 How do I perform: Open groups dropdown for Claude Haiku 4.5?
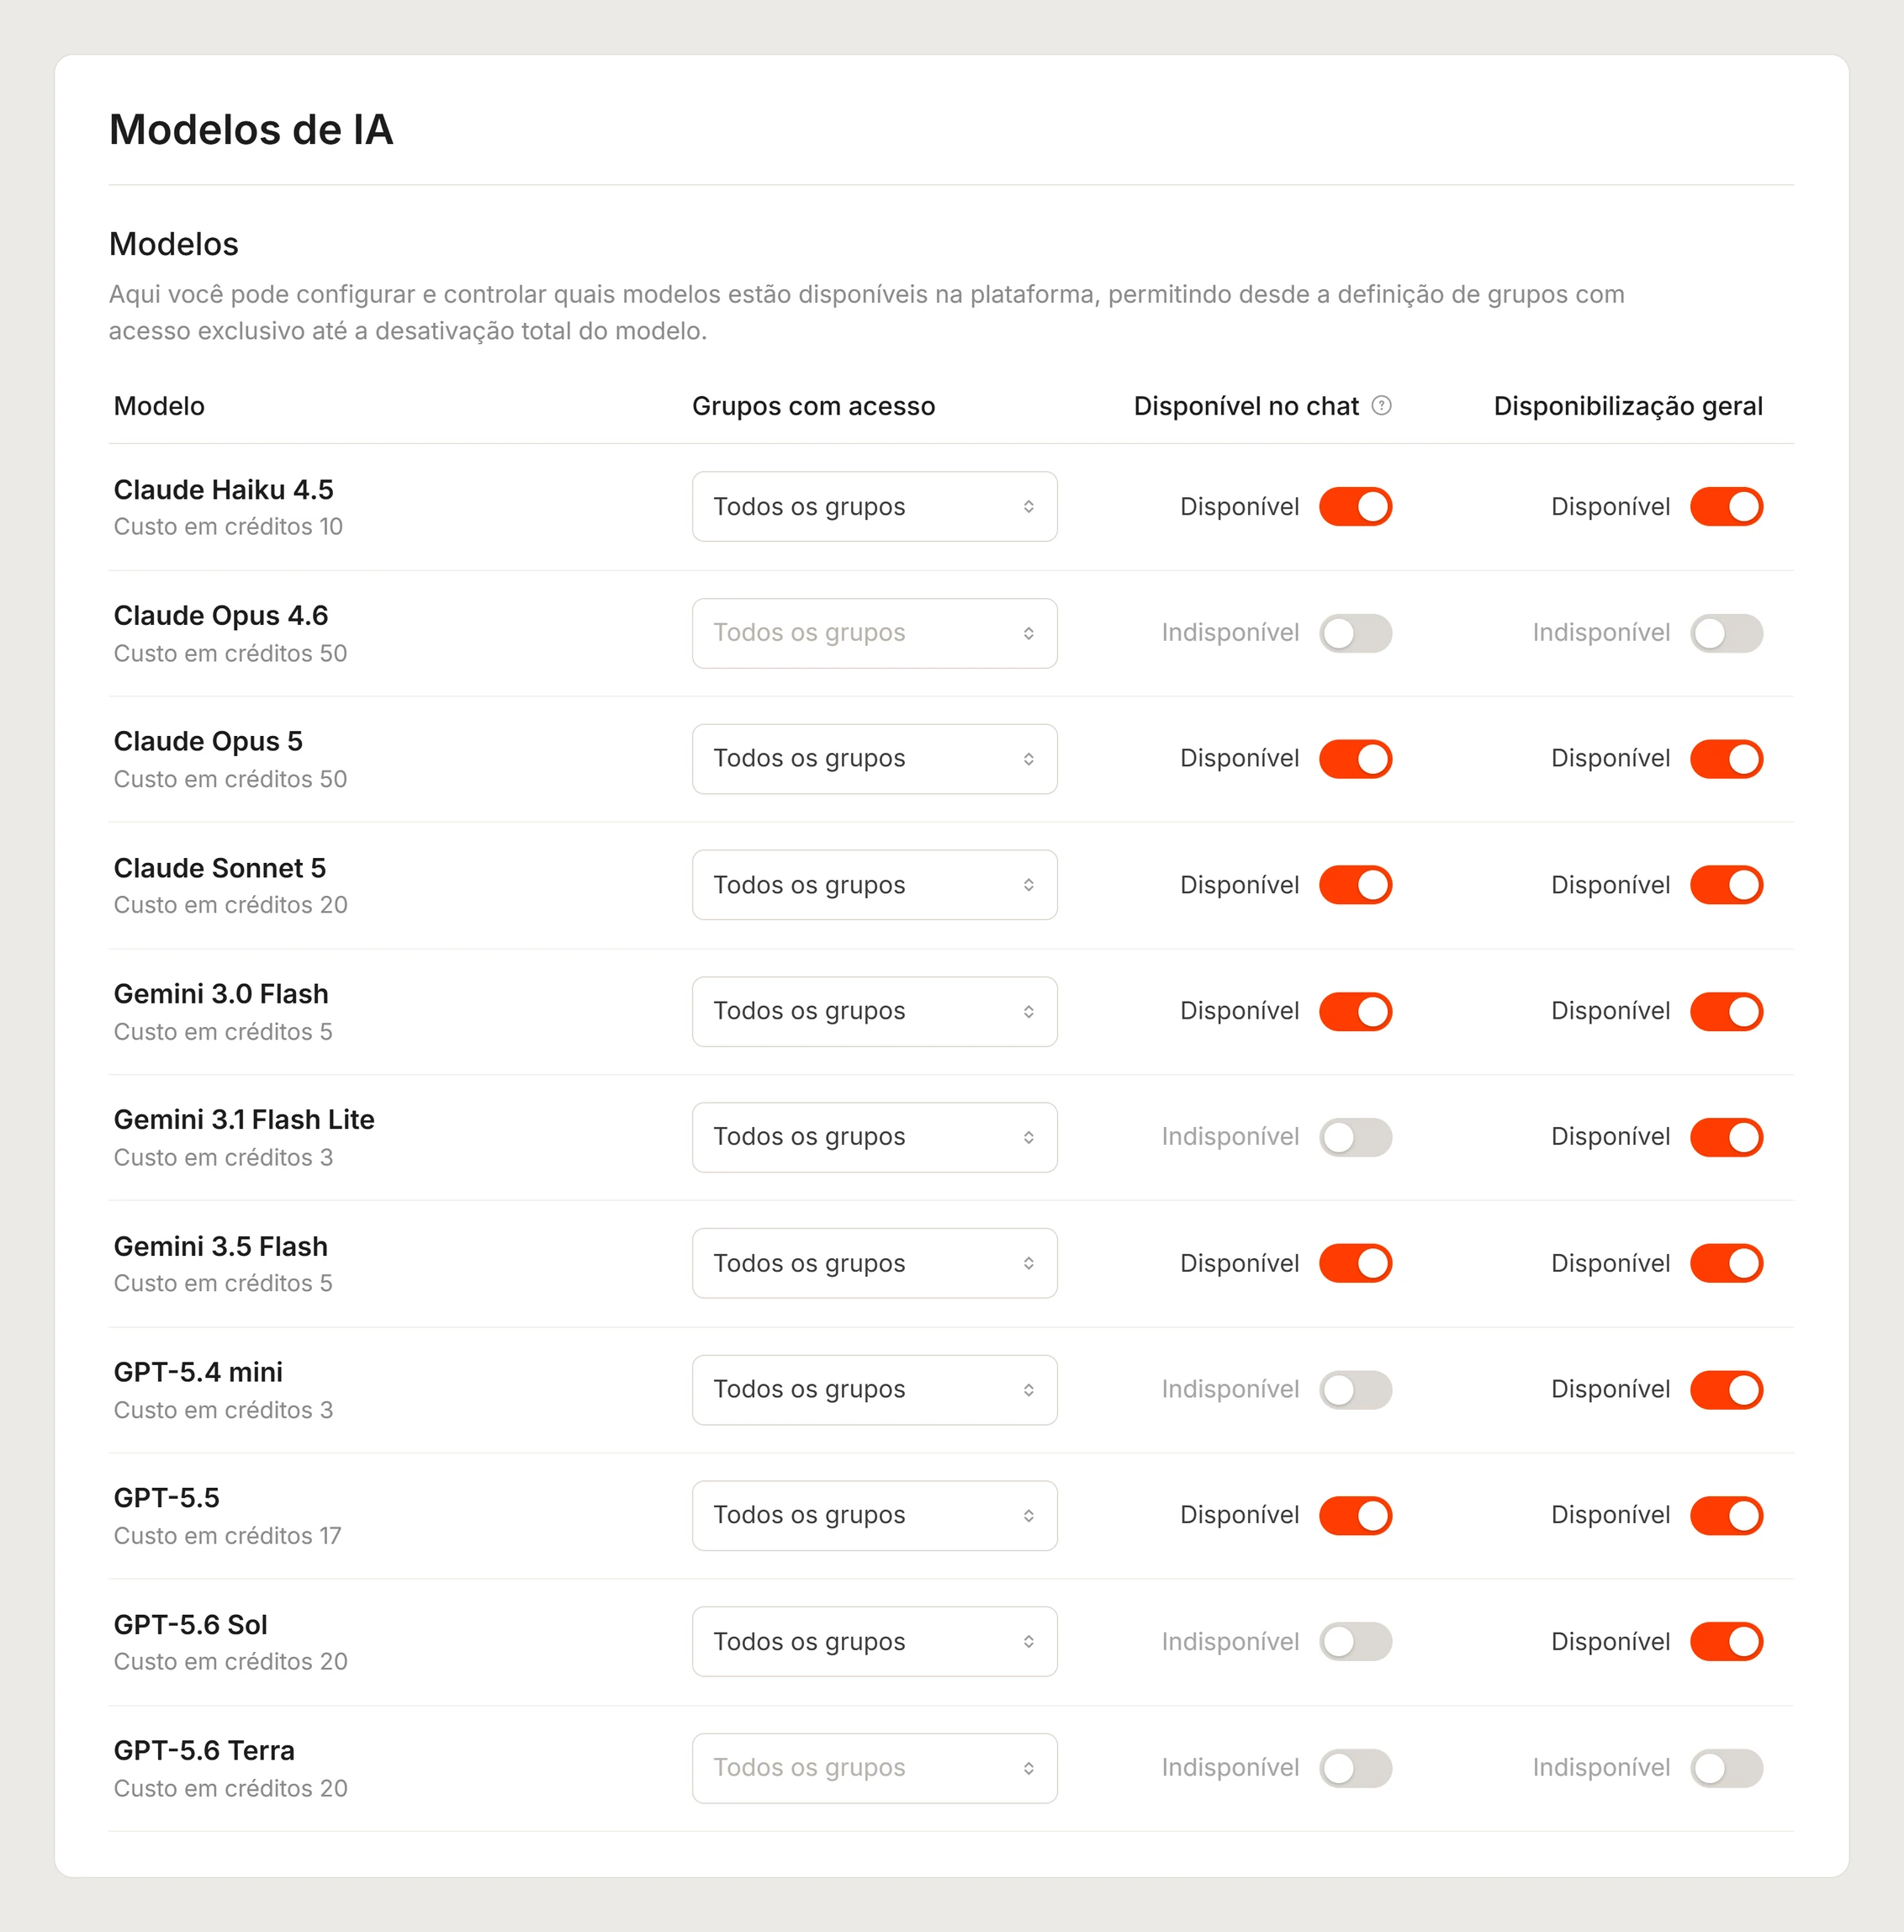point(874,507)
